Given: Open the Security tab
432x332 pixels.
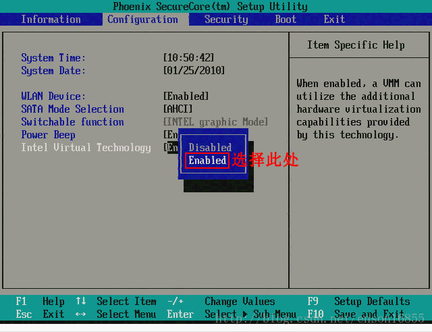Looking at the screenshot, I should [x=226, y=20].
